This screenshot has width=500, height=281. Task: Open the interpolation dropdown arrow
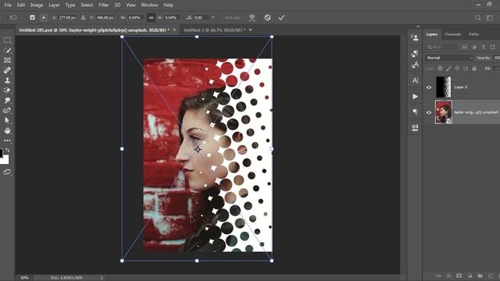[213, 17]
